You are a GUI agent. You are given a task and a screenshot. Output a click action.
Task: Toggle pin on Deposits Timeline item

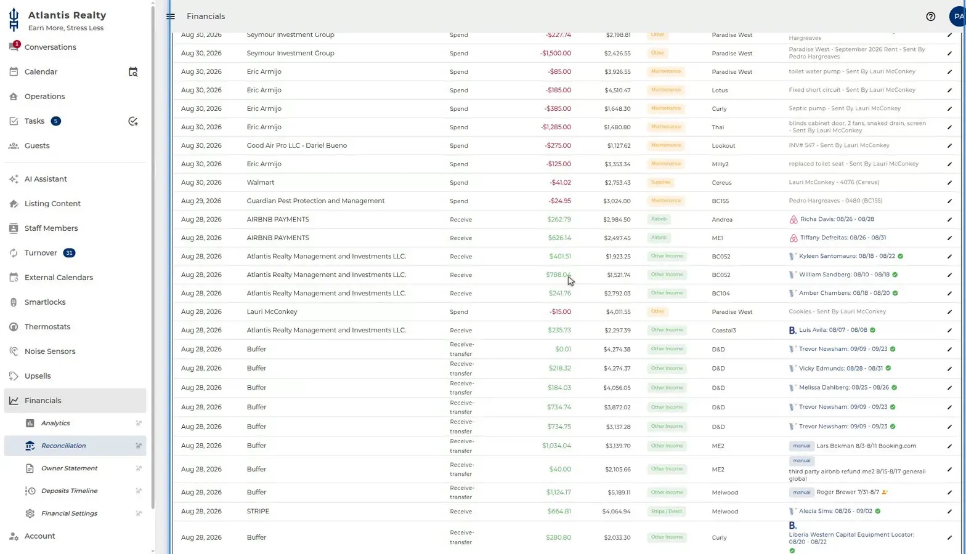coord(139,491)
